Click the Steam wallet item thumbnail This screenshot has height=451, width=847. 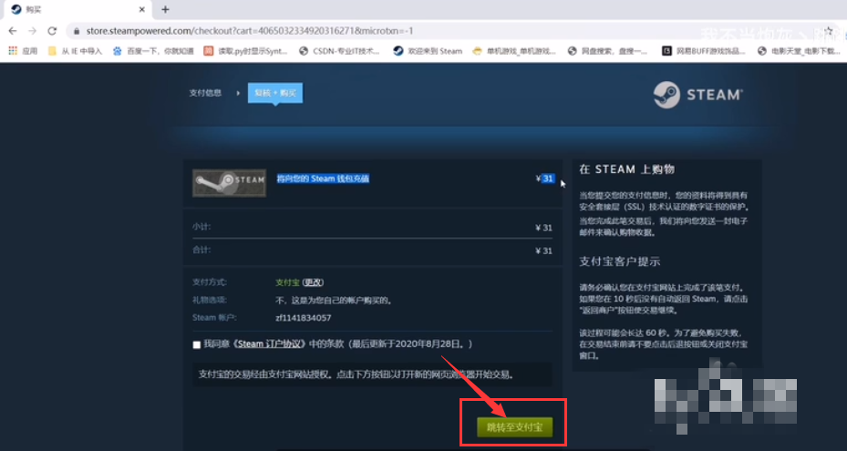[x=229, y=182]
